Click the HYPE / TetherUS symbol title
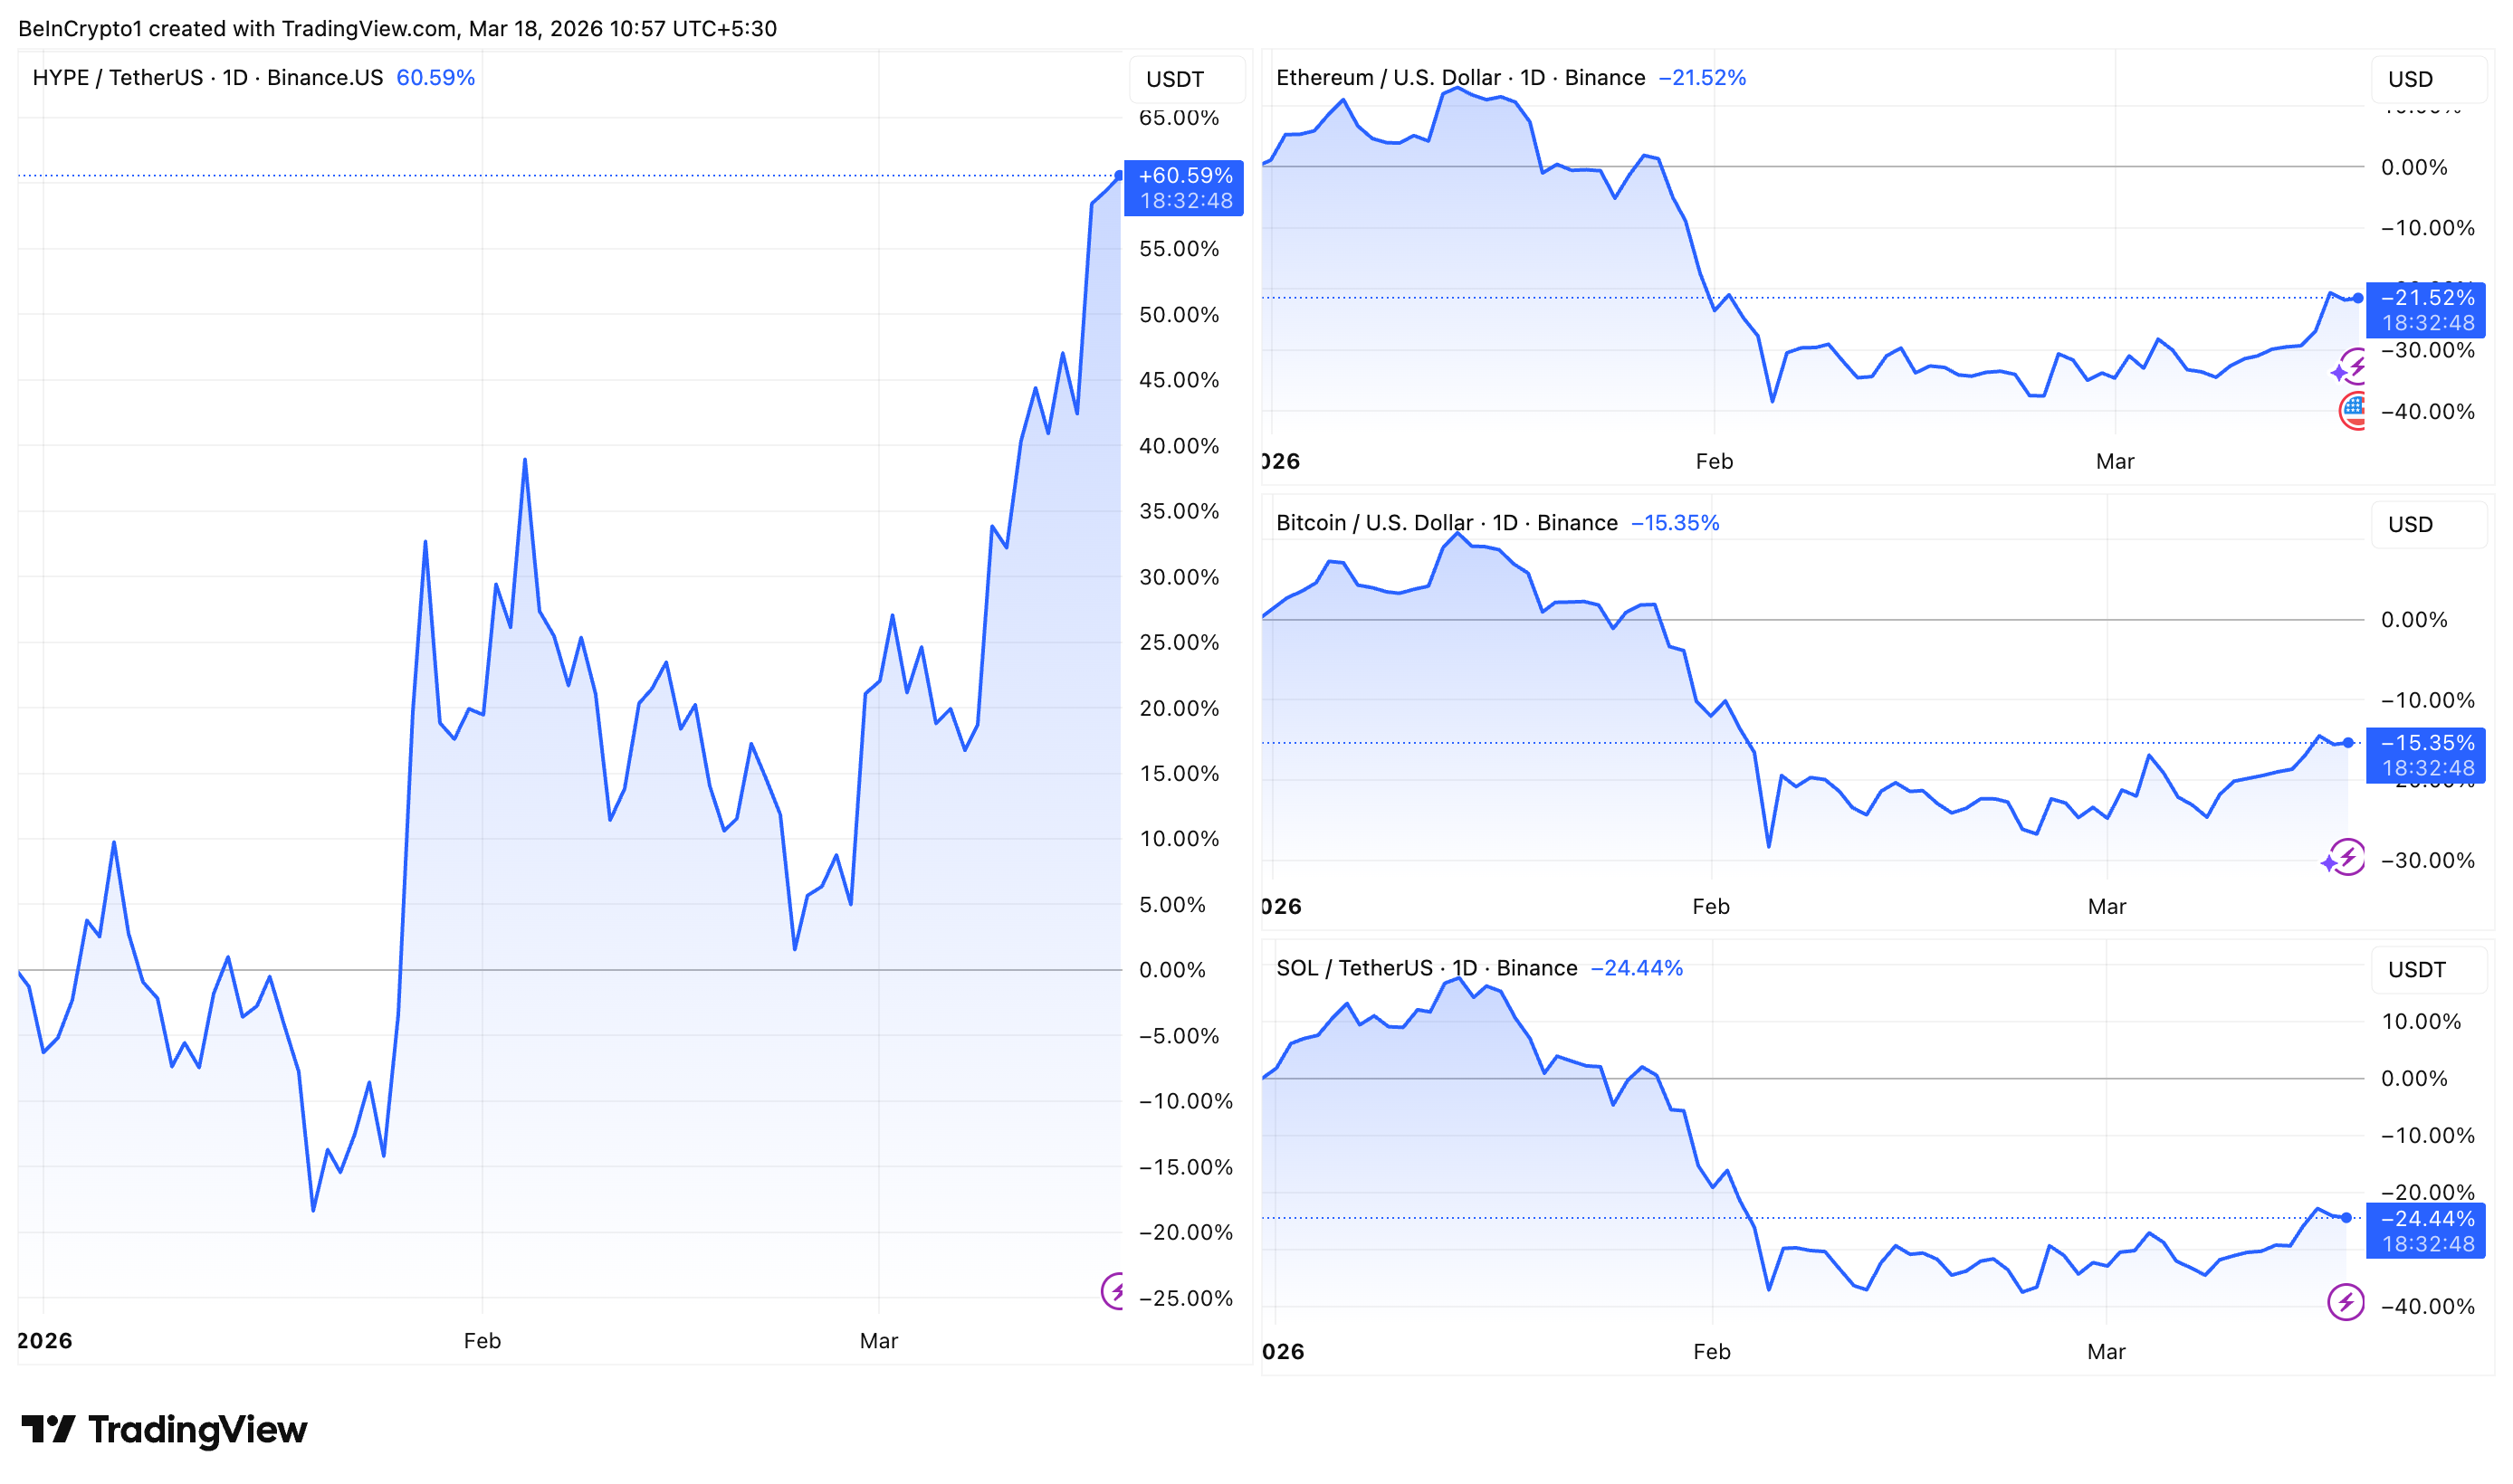2513x1484 pixels. (x=207, y=78)
